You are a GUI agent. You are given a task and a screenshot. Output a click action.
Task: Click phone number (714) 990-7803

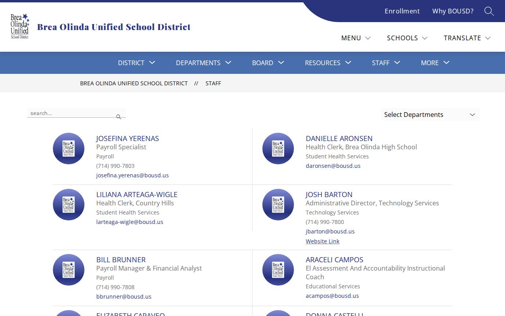[x=115, y=166]
